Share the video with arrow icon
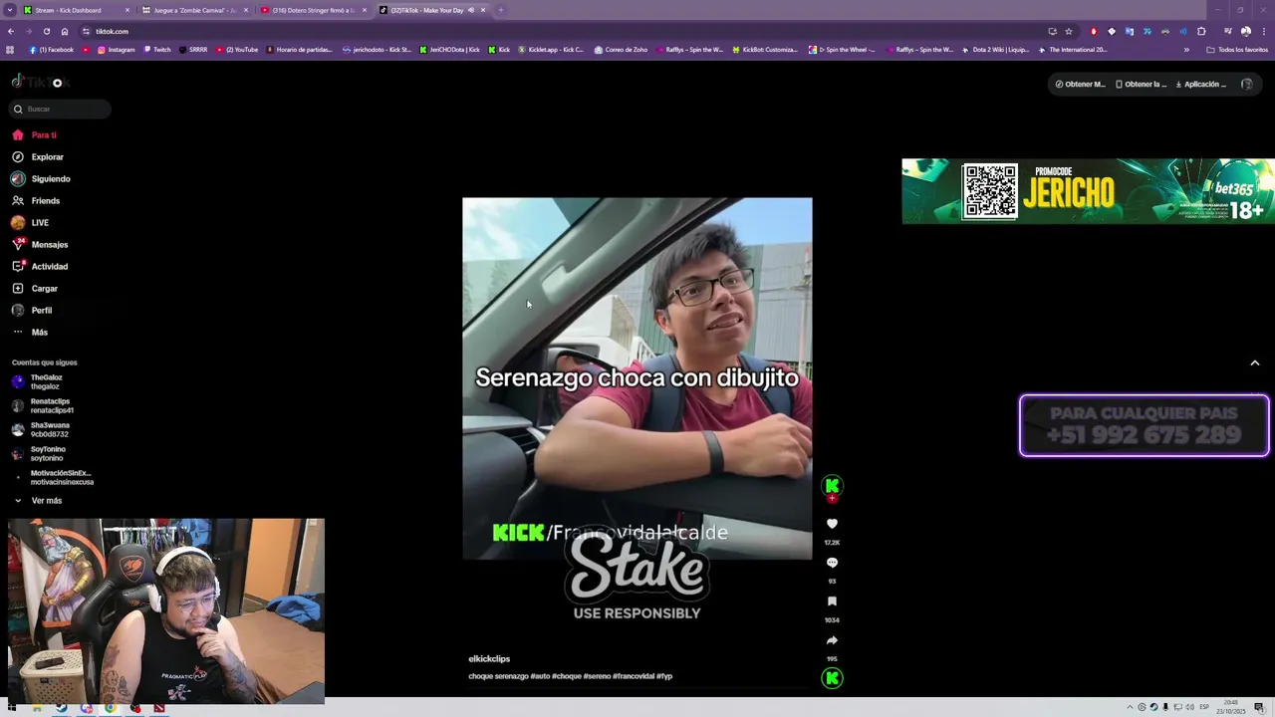 (x=832, y=640)
